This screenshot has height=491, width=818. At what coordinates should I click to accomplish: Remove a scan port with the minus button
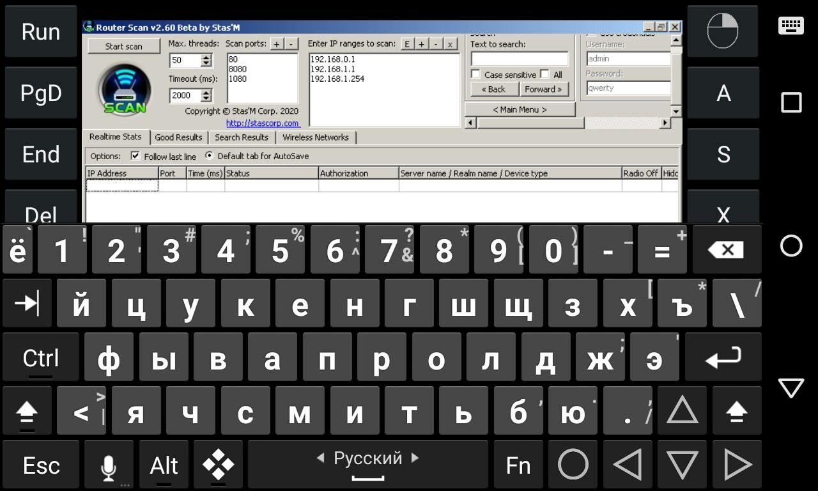pos(291,44)
